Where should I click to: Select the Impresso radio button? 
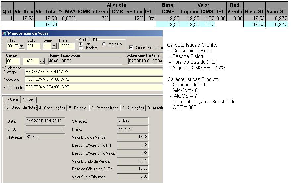[x=104, y=44]
